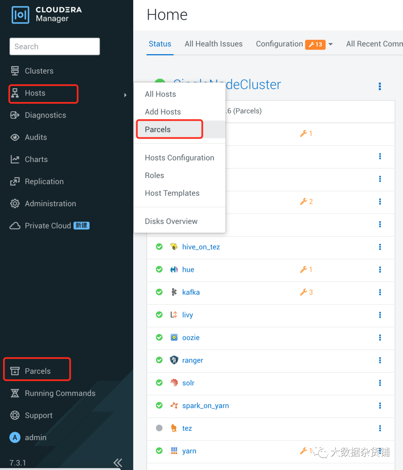Open the solr actions kebab menu

point(380,383)
